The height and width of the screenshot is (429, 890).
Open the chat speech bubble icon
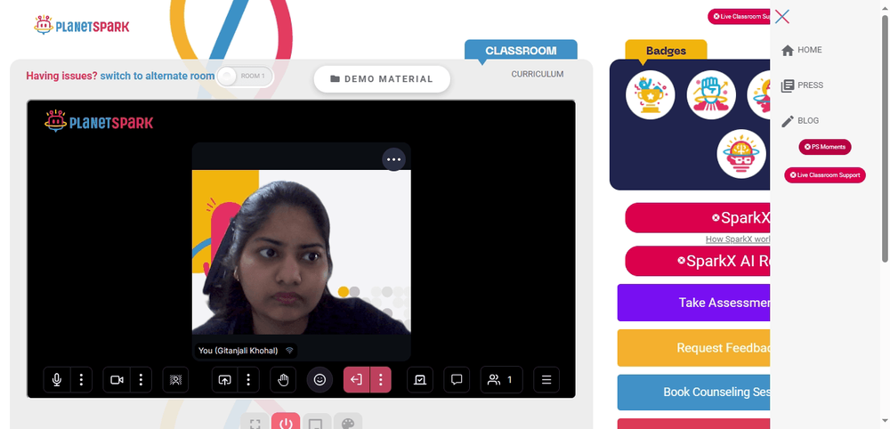457,380
